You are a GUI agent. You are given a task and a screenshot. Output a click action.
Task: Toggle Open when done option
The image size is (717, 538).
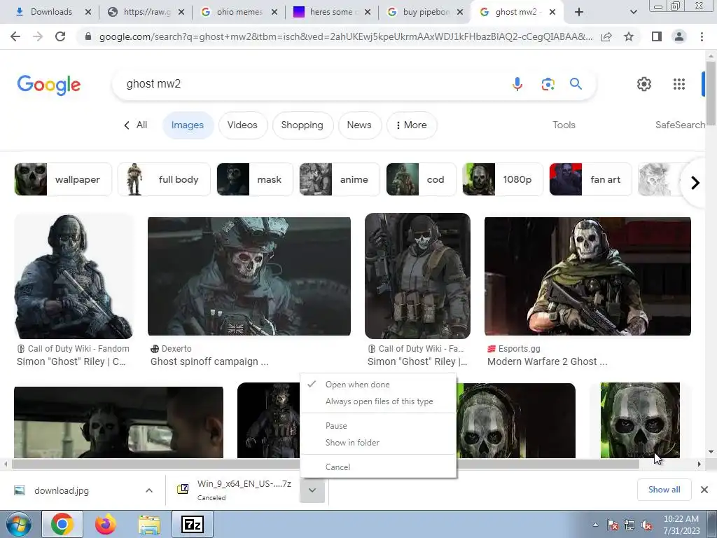click(378, 385)
